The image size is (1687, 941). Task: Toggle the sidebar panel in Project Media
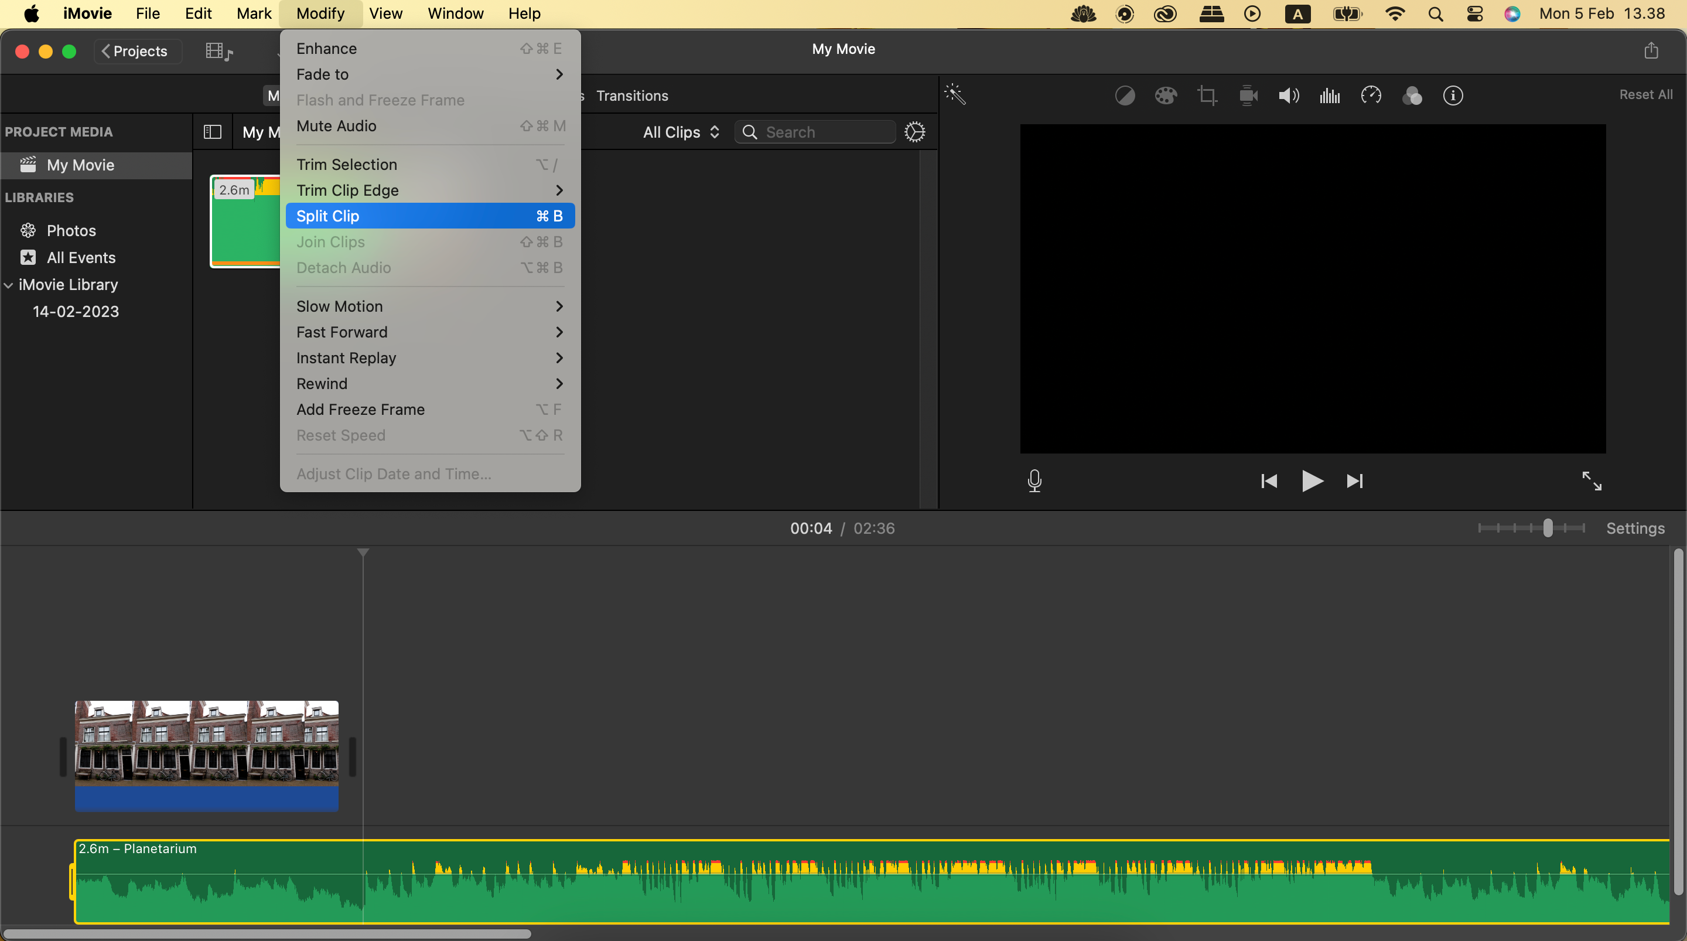pyautogui.click(x=212, y=132)
